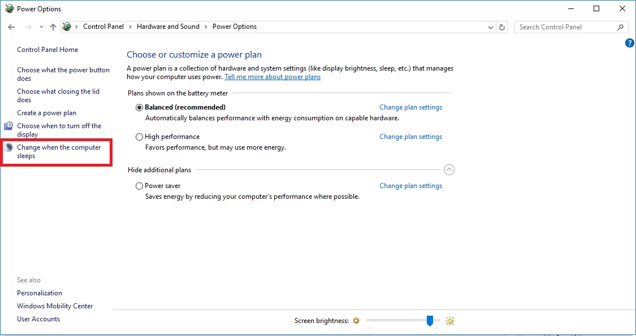Click the up-one-level arrow icon
Viewport: 636px width, 336px height.
(x=53, y=27)
